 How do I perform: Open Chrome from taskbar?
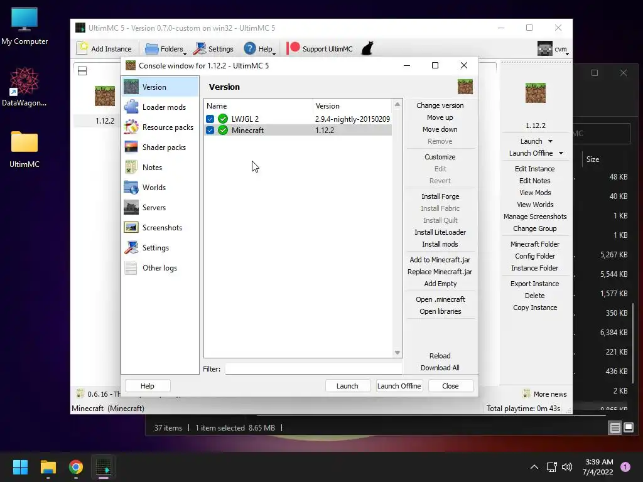point(76,467)
